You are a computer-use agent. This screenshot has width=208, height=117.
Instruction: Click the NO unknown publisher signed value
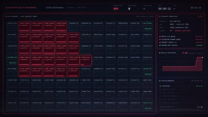point(180,31)
